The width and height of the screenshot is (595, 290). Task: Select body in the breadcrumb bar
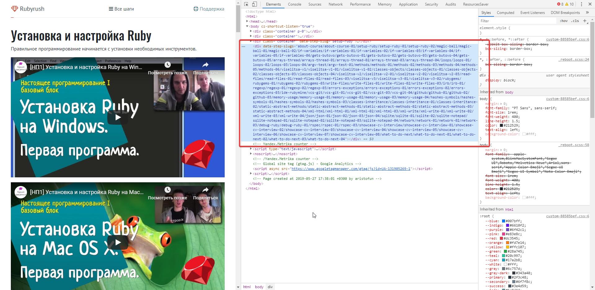259,287
